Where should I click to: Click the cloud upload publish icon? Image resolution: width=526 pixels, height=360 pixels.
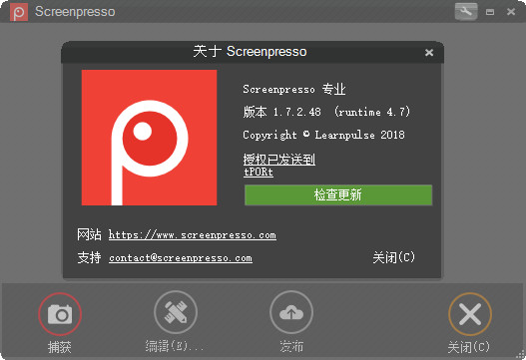click(291, 312)
